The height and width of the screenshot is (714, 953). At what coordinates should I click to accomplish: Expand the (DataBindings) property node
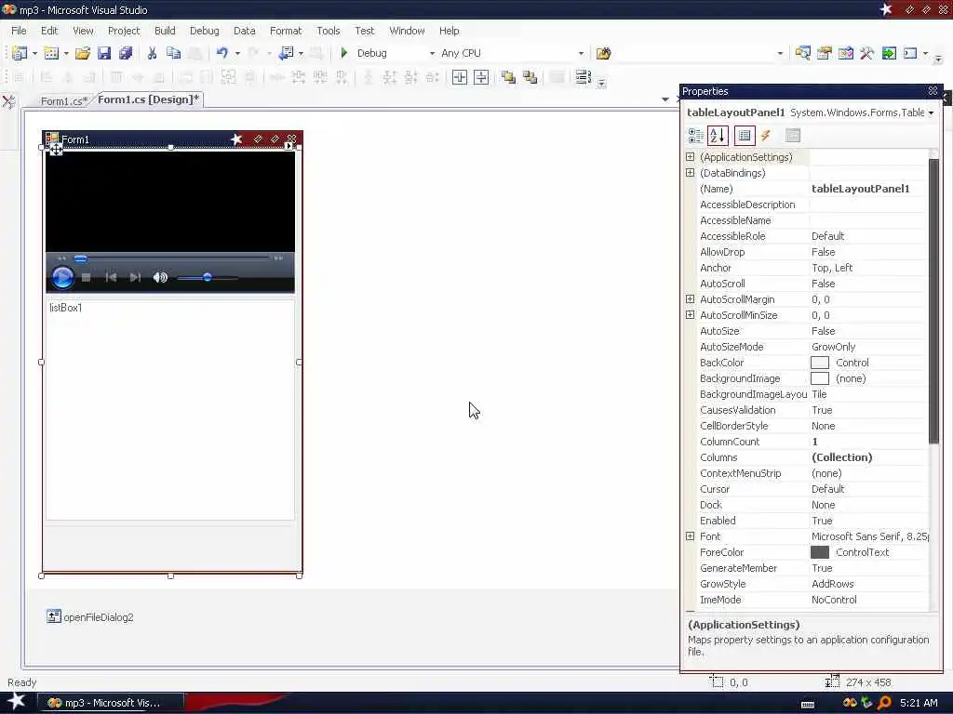(x=690, y=172)
